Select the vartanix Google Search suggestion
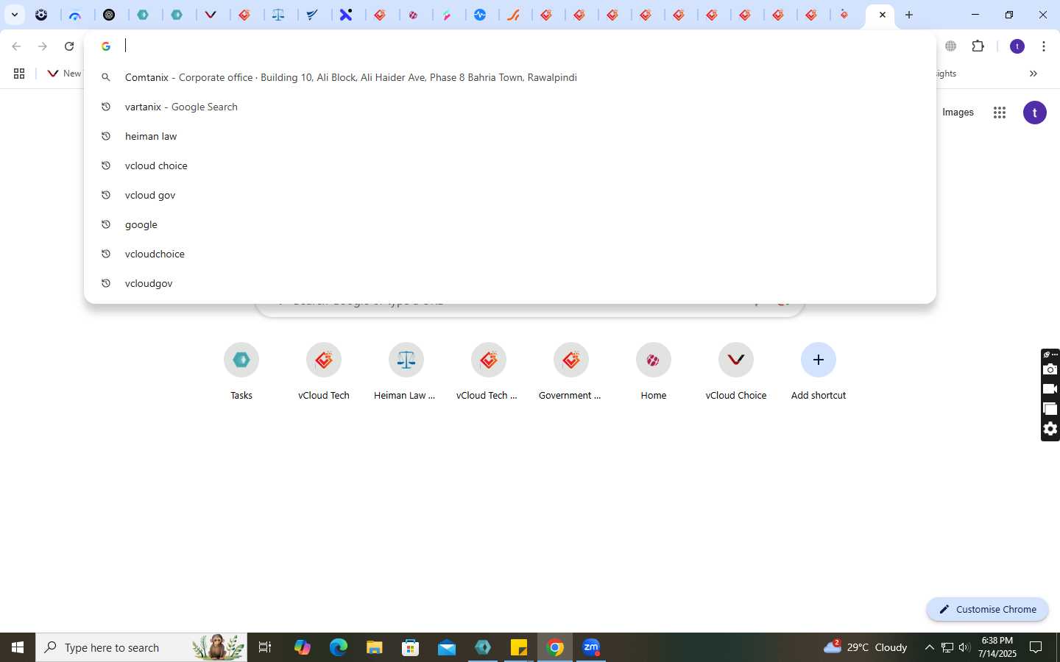Image resolution: width=1060 pixels, height=662 pixels. (510, 107)
